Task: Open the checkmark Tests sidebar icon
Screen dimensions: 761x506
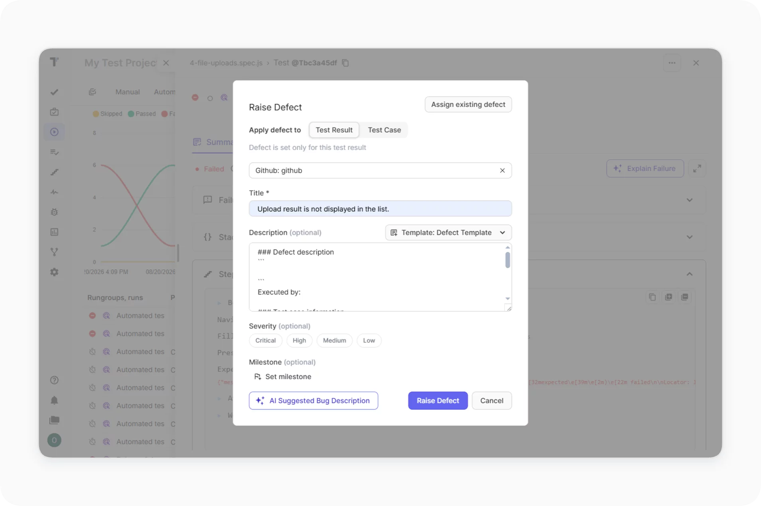Action: [x=54, y=92]
